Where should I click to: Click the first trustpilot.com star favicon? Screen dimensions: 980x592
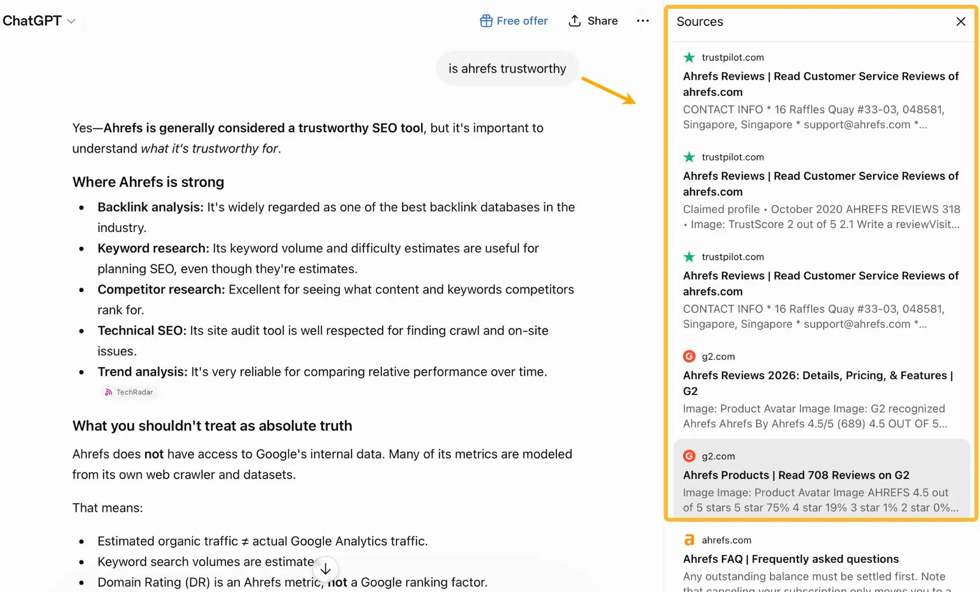(689, 57)
